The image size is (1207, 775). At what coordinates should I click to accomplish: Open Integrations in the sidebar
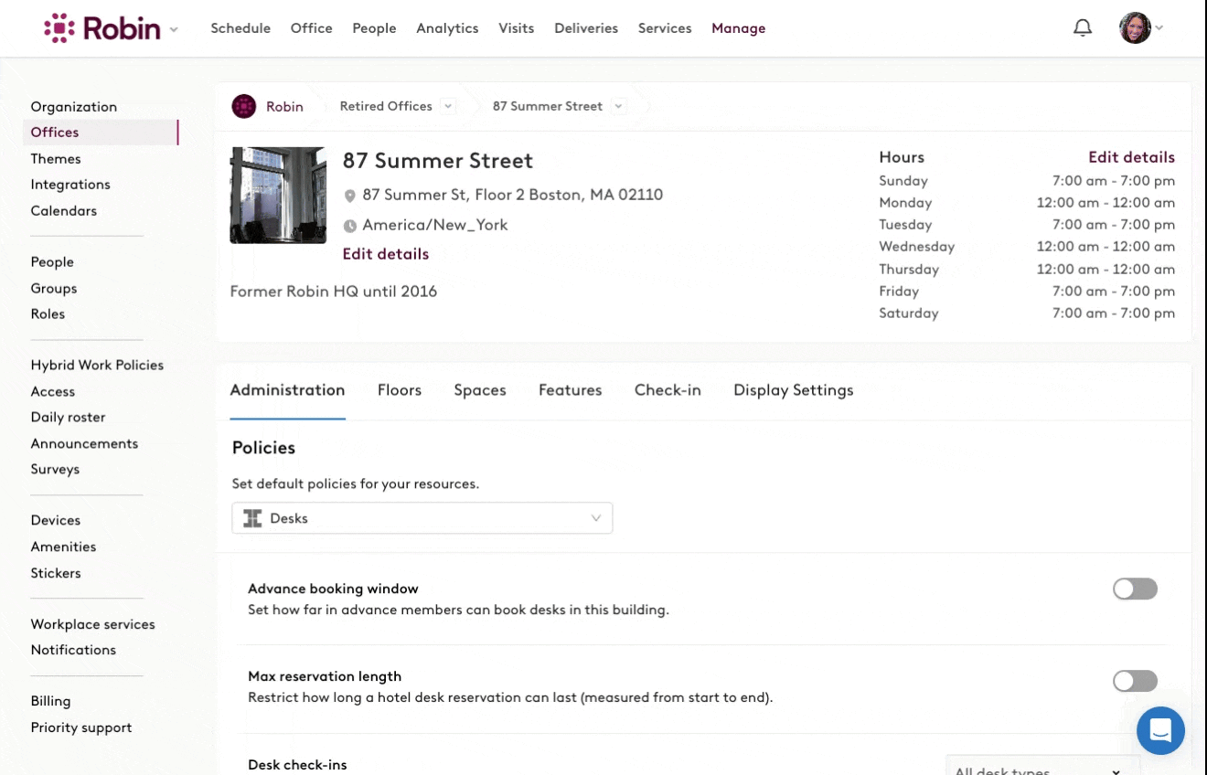click(x=70, y=185)
